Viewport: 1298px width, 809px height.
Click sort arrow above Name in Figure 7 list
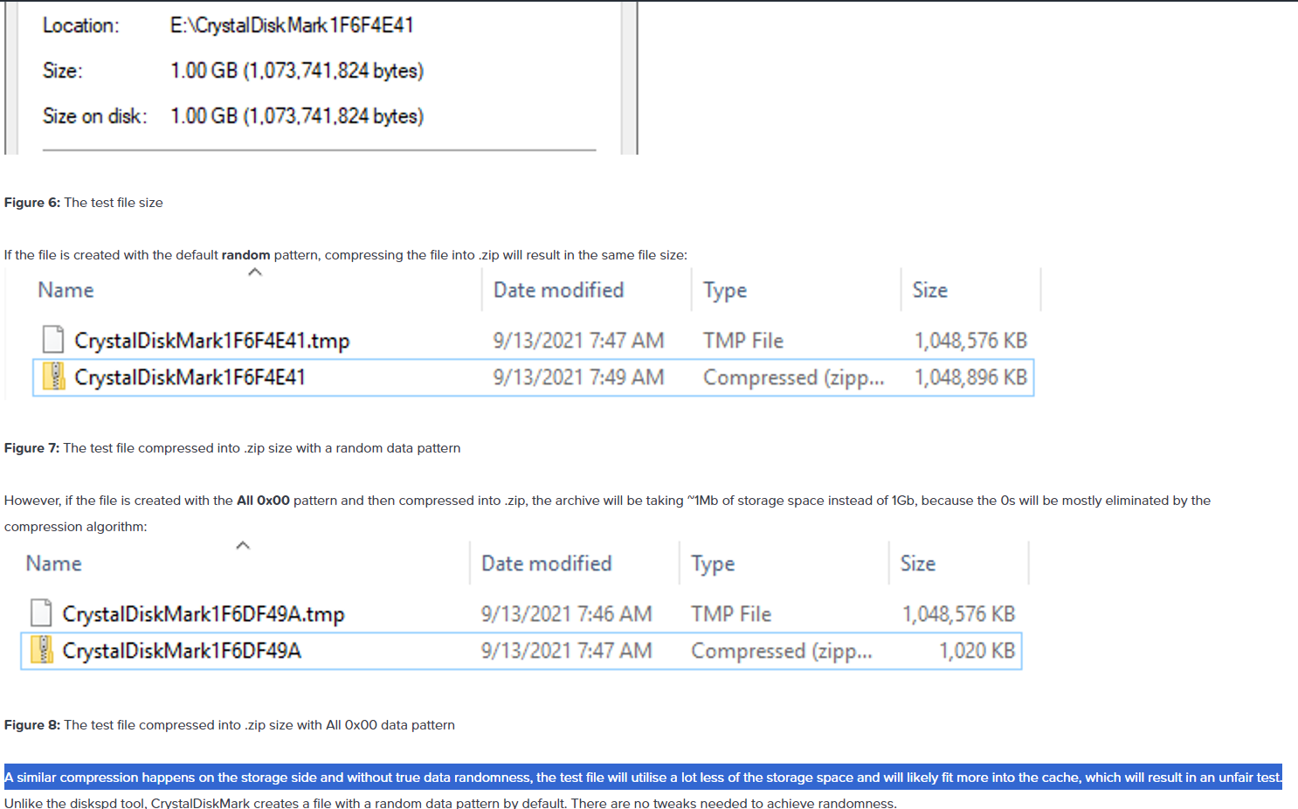(x=255, y=273)
